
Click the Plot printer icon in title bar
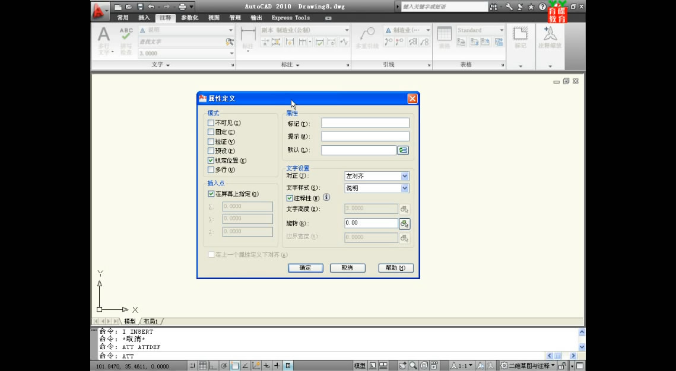click(x=182, y=7)
